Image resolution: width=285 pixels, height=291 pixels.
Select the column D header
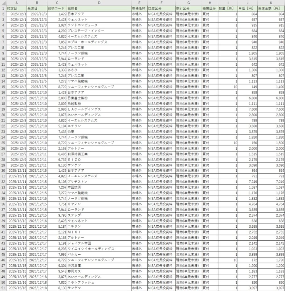[99, 3]
